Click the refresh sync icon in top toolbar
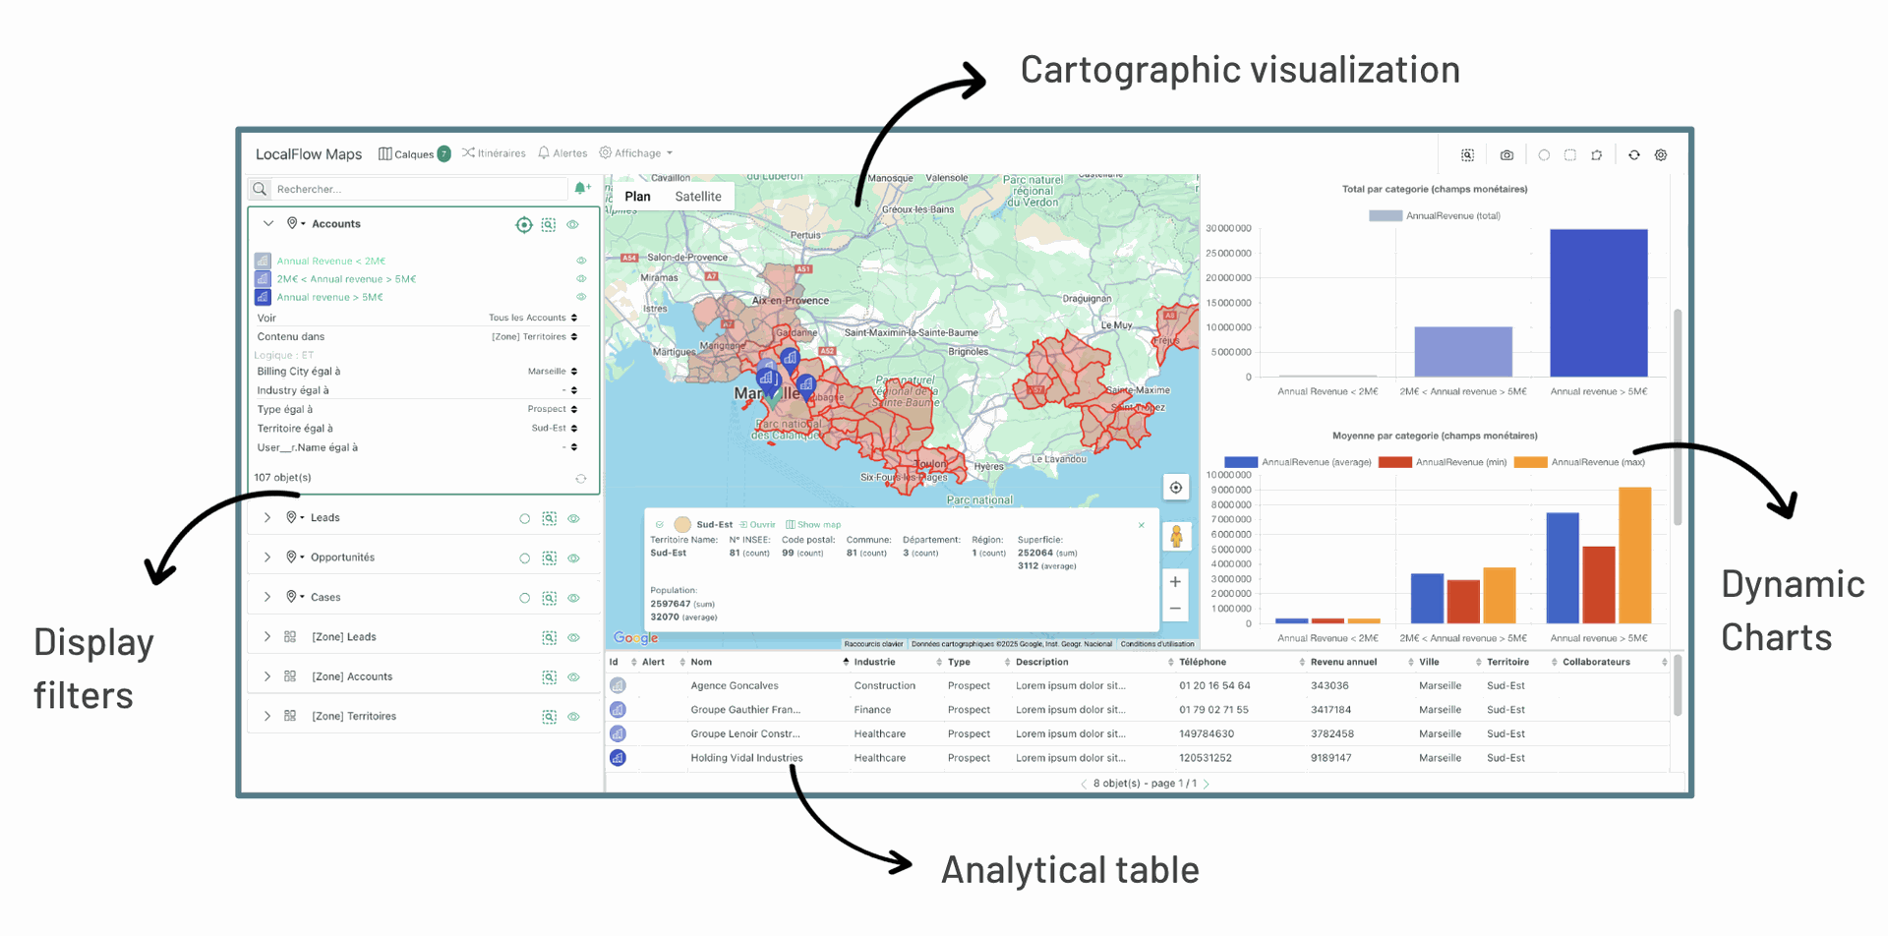The height and width of the screenshot is (936, 1888). pos(1634,154)
